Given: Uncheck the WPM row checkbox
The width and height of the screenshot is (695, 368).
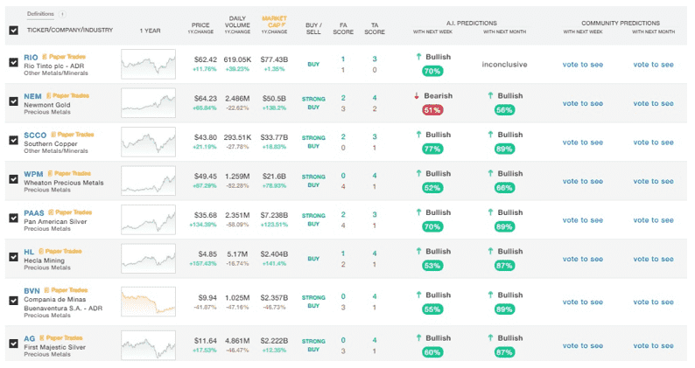Looking at the screenshot, I should [x=14, y=179].
